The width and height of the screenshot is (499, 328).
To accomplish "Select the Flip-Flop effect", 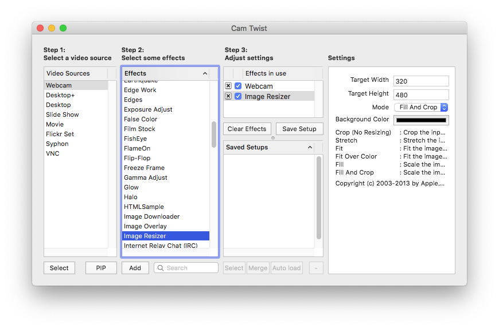I will point(166,158).
